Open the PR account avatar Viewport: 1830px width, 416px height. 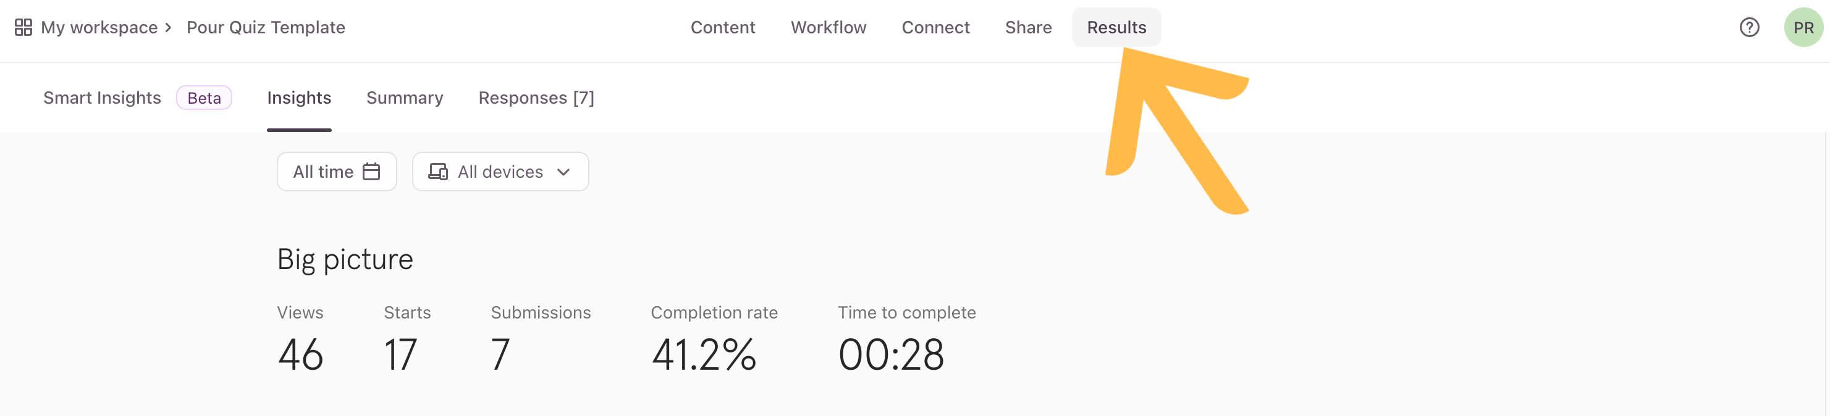[1803, 28]
